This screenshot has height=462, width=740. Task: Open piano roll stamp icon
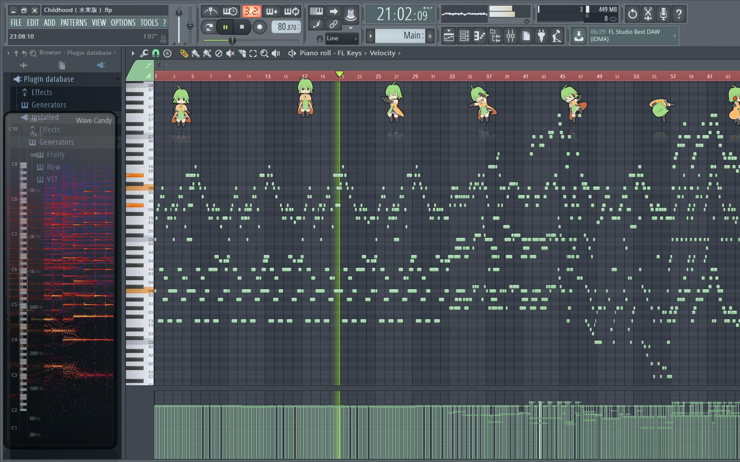tap(168, 53)
